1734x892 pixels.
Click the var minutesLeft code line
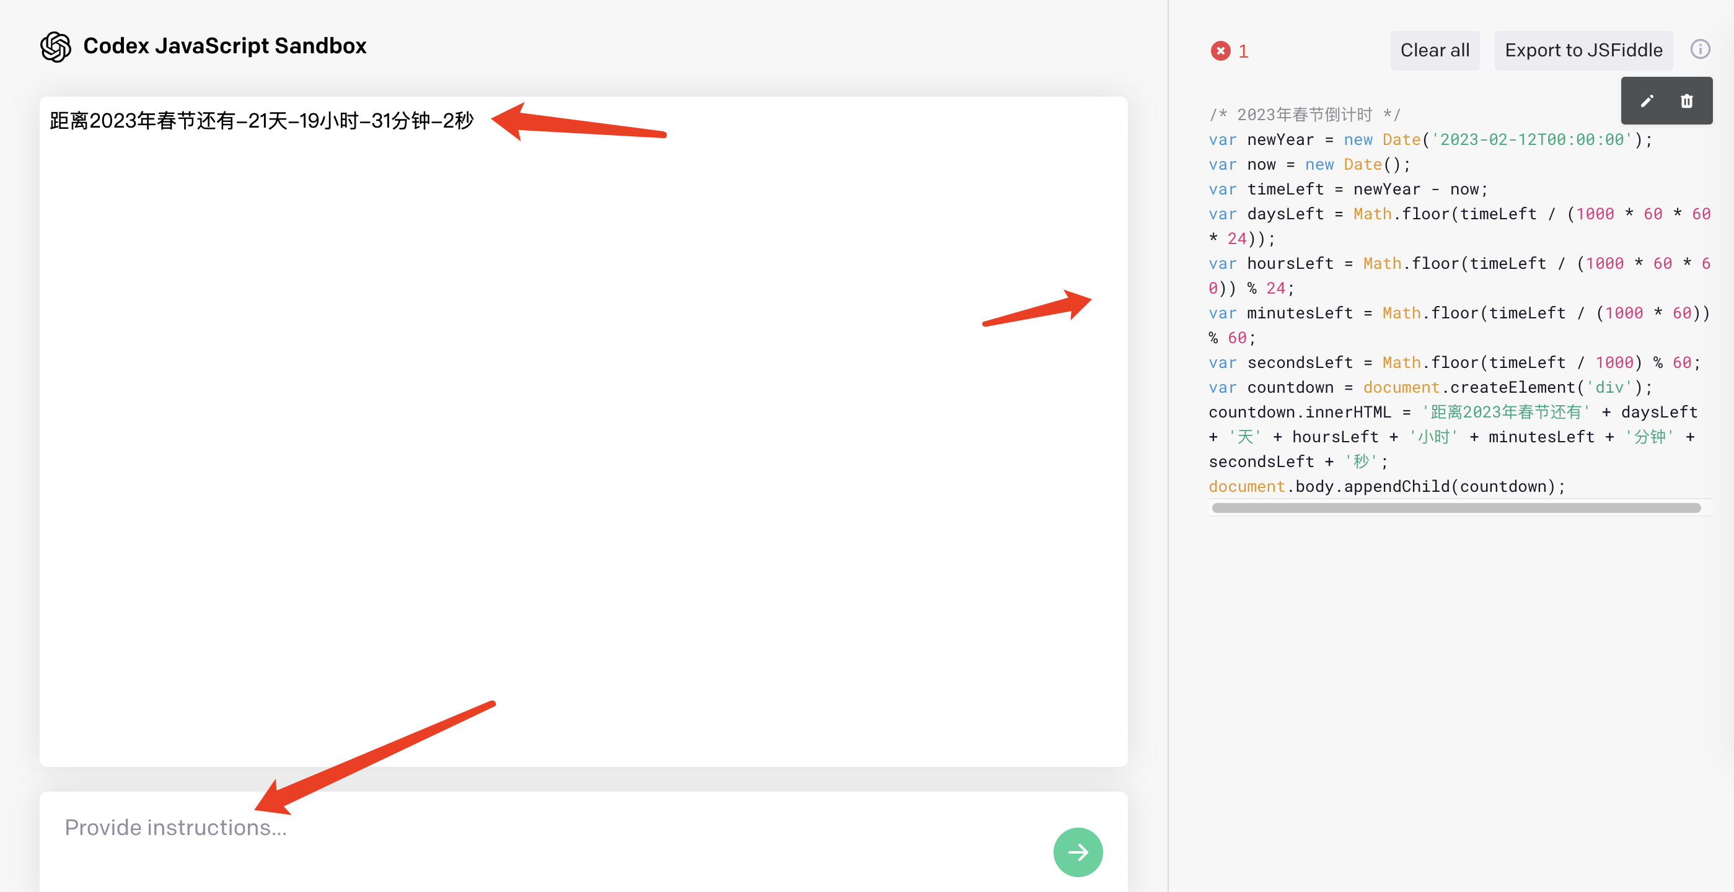click(x=1459, y=326)
